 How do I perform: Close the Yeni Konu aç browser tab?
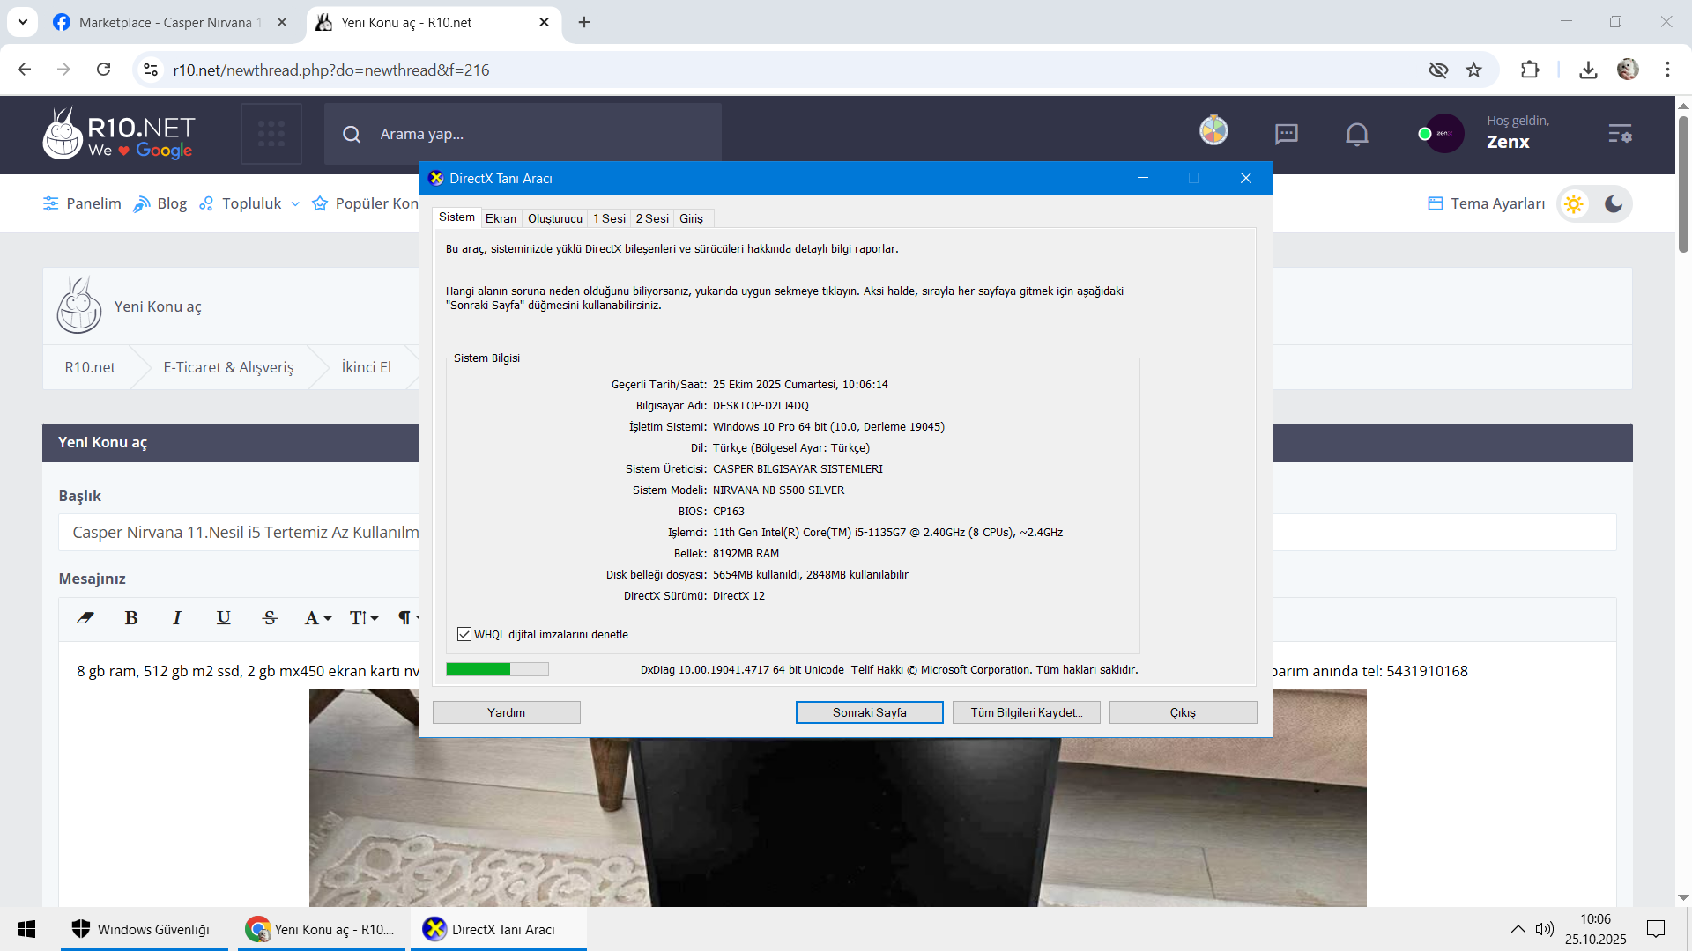coord(545,22)
